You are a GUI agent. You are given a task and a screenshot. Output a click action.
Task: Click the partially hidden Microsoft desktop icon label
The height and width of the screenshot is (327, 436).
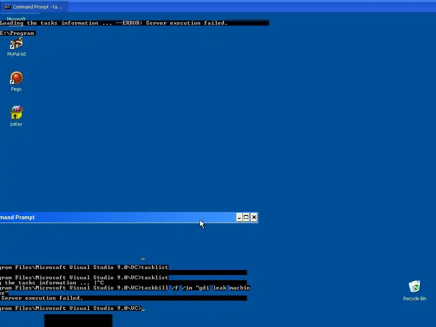point(16,19)
